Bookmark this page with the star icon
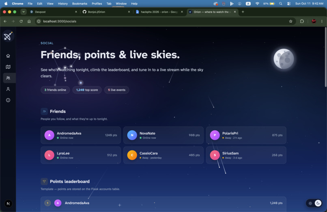The image size is (327, 212). [291, 21]
